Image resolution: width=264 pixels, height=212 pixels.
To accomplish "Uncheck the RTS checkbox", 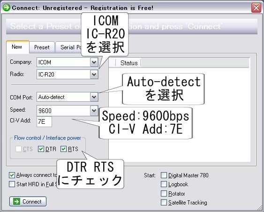I will (x=63, y=149).
